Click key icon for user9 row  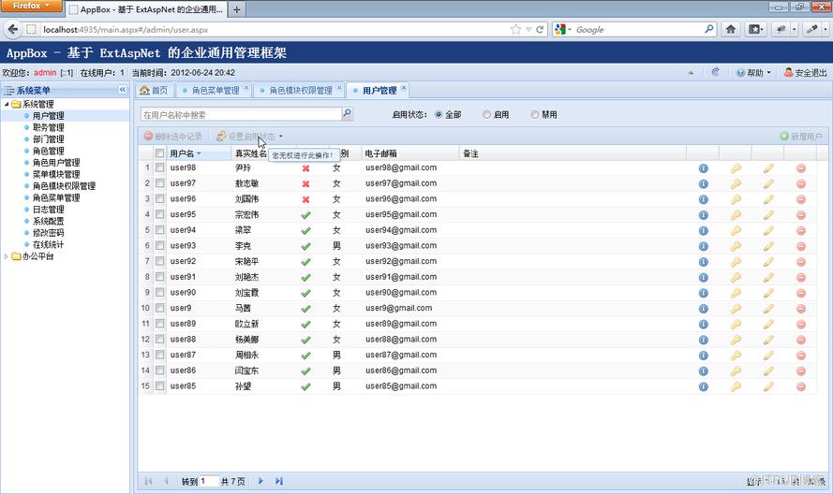pyautogui.click(x=736, y=309)
